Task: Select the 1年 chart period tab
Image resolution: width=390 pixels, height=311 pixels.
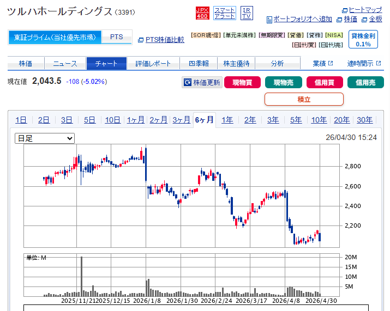Action: [227, 120]
